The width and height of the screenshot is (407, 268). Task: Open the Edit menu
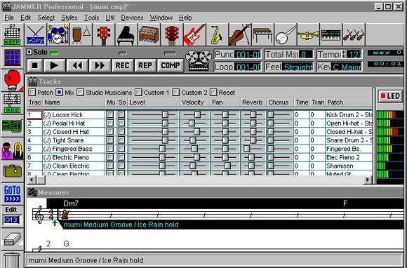point(25,18)
